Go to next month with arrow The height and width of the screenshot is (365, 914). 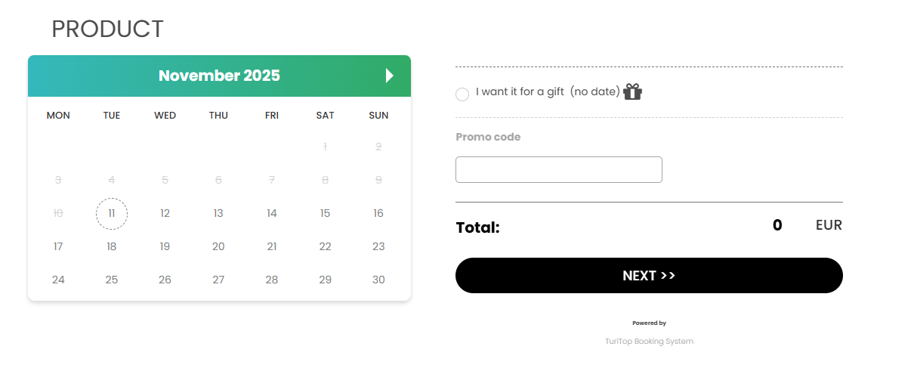point(390,76)
